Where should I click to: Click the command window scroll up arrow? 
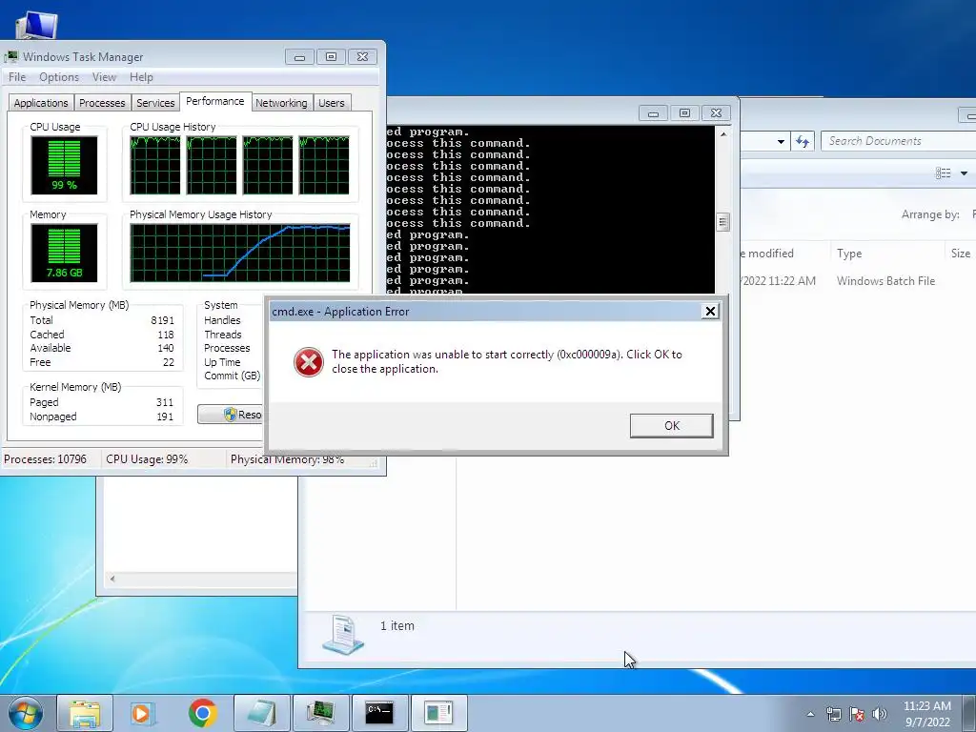coord(722,133)
